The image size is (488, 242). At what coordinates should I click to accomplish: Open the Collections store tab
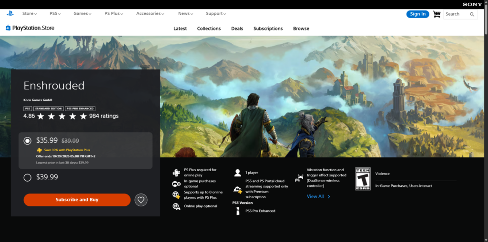[209, 29]
